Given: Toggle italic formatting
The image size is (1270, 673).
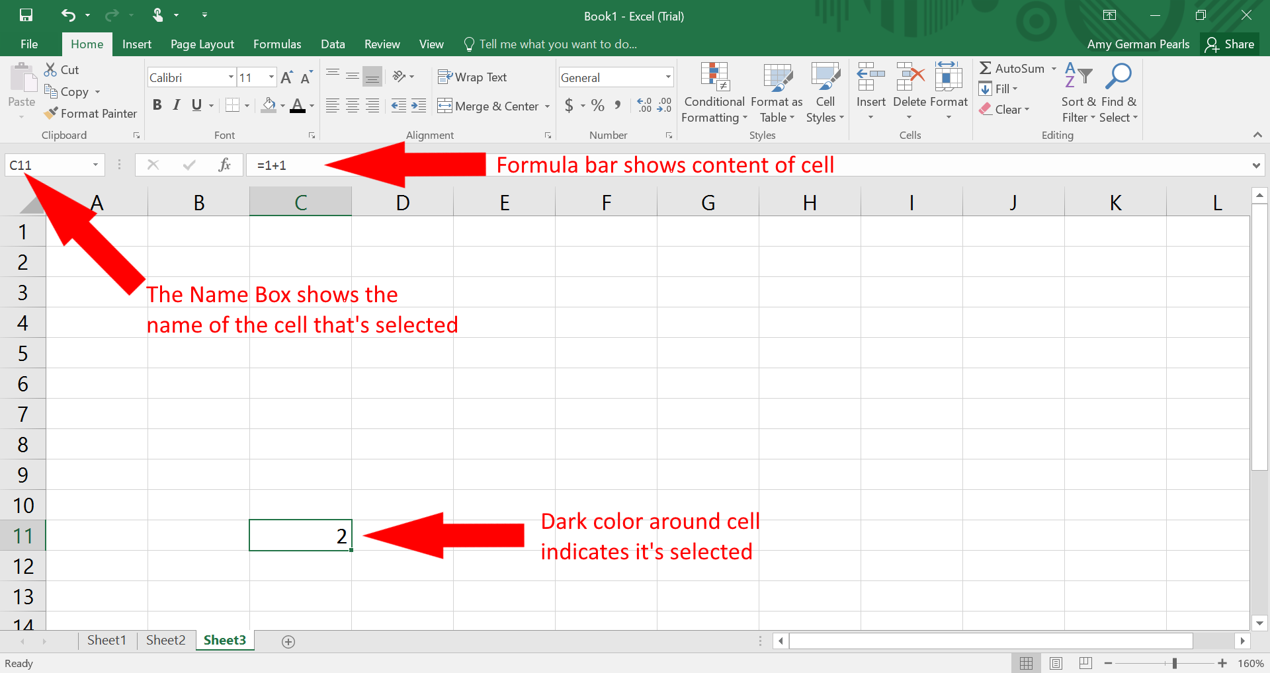Looking at the screenshot, I should click(176, 104).
